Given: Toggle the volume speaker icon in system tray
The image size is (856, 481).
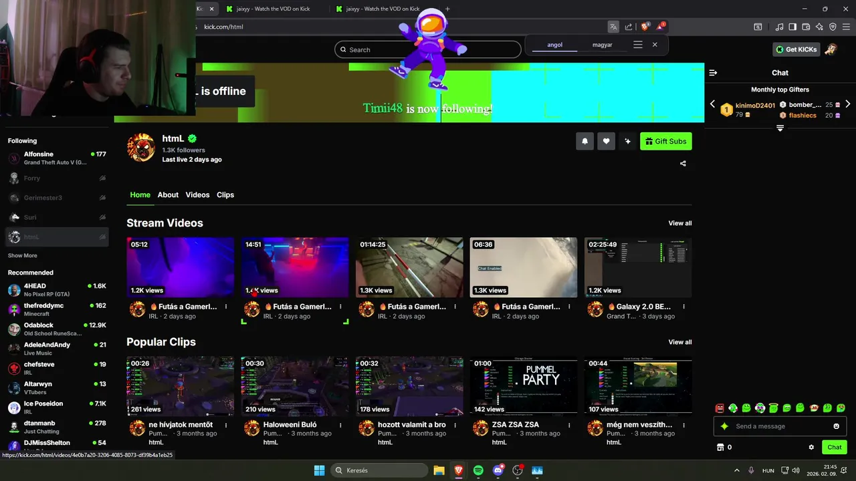Looking at the screenshot, I should tap(795, 470).
